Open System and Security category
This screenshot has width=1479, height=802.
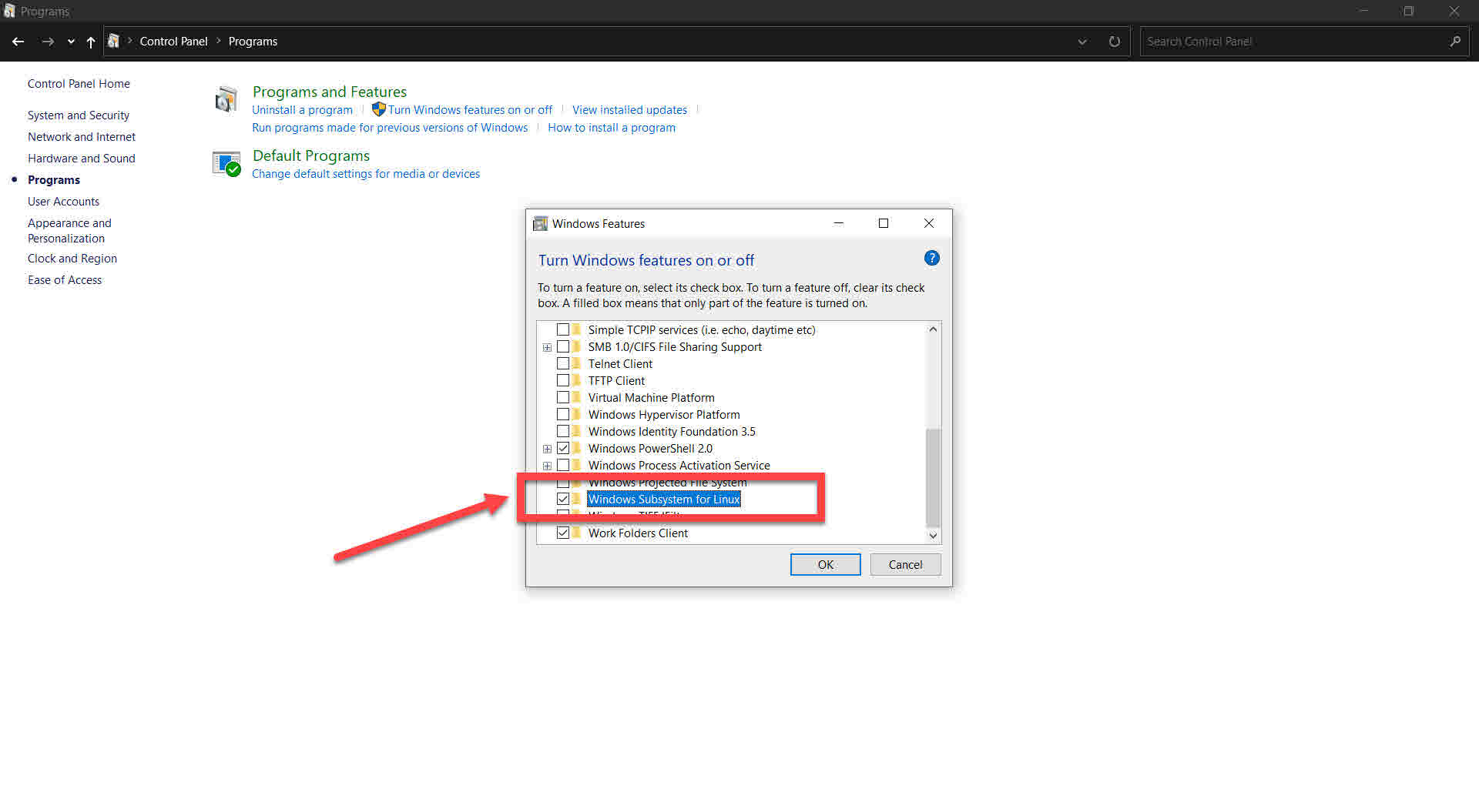point(79,115)
